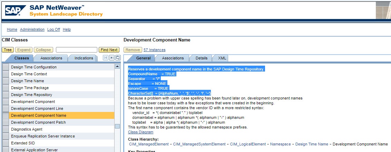391x152 pixels.
Task: Open Design Time Name hierarchy link
Action: point(312,144)
